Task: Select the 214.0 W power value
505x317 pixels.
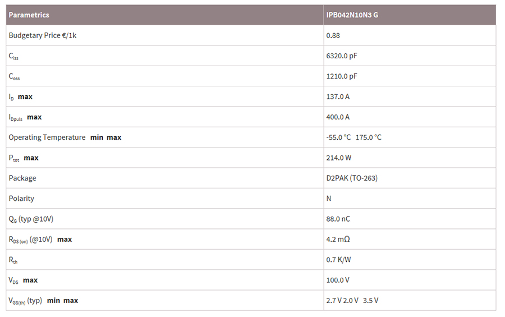Action: tap(339, 158)
